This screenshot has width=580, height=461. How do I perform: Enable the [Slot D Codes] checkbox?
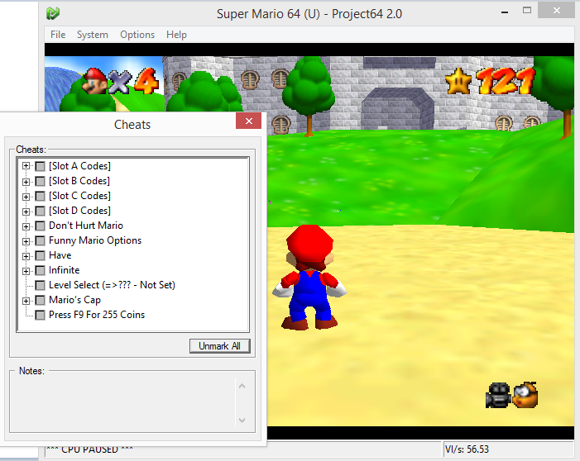point(40,211)
